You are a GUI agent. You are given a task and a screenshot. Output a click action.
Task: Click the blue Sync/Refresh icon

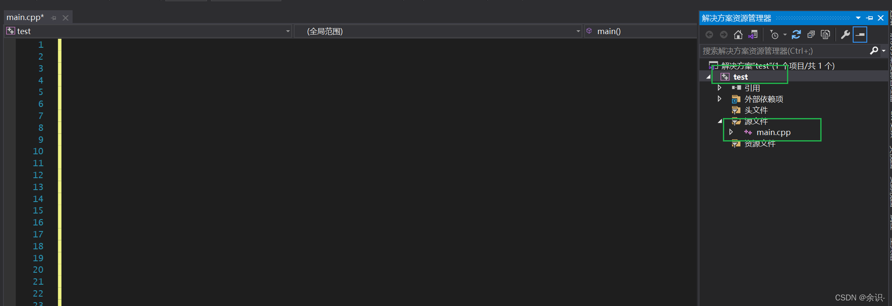pyautogui.click(x=796, y=35)
